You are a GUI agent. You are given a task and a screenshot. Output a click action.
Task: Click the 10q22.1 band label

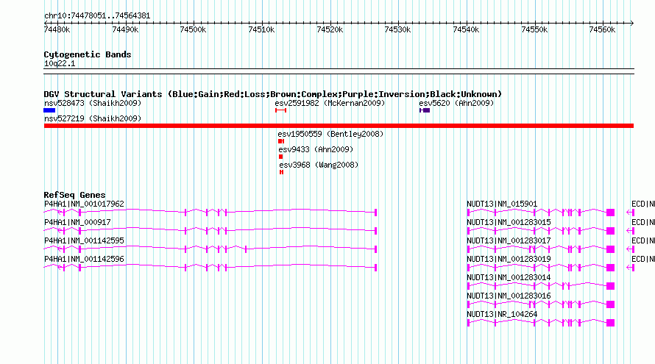point(60,63)
